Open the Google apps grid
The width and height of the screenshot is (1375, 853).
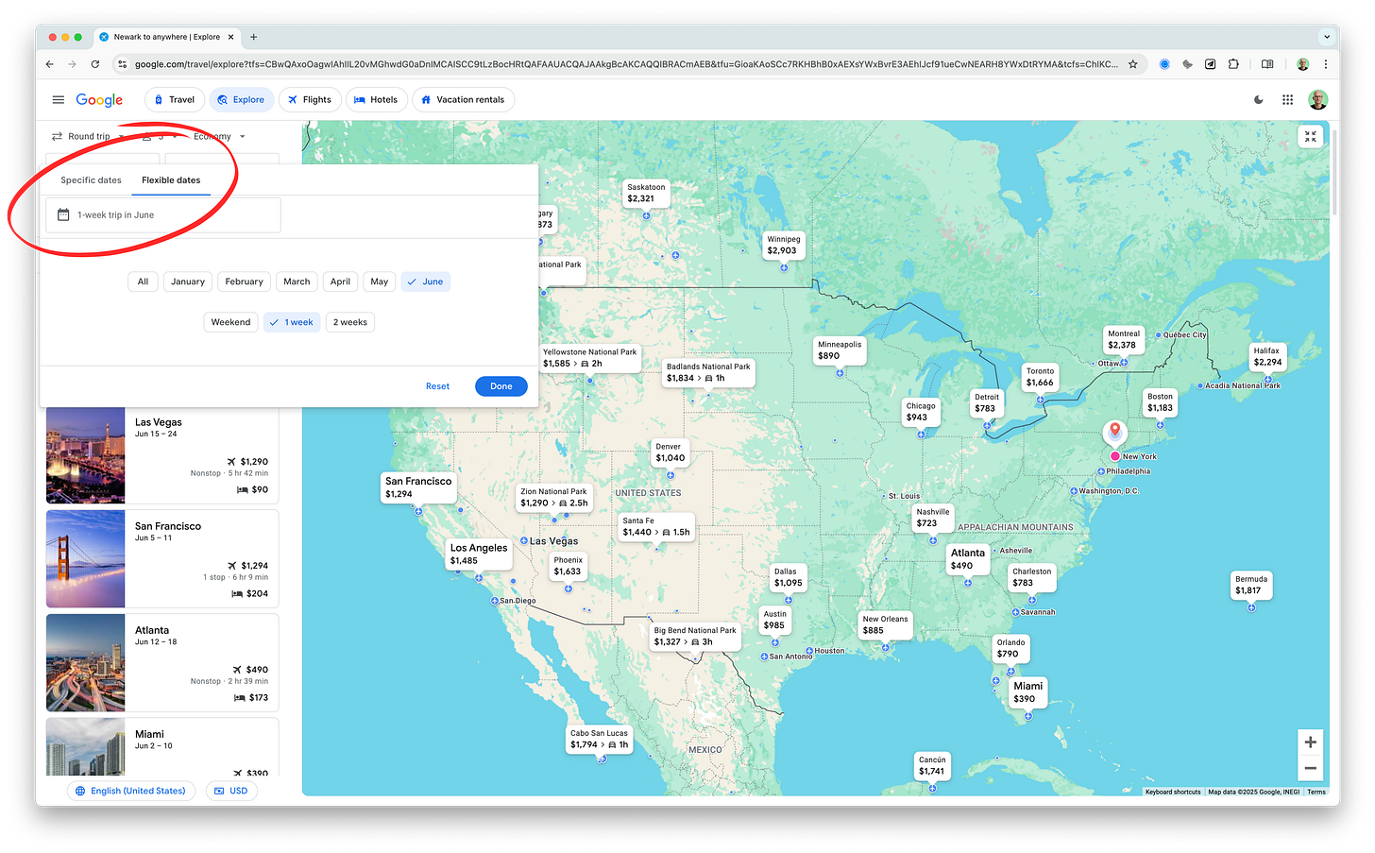(1287, 99)
